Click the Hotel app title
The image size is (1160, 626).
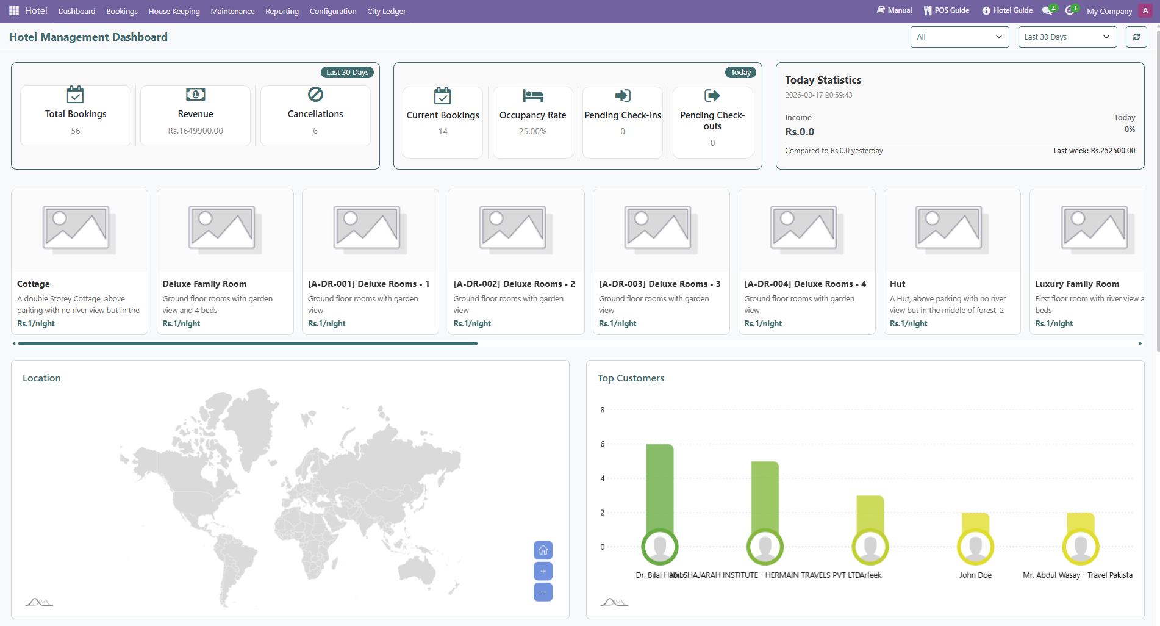36,11
